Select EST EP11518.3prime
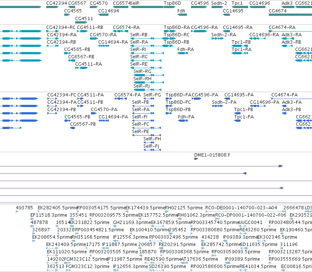312x272 pixels. (x=49, y=215)
